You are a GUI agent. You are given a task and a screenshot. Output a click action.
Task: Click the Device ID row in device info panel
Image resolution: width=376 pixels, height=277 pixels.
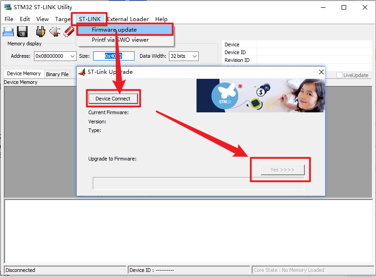click(297, 52)
